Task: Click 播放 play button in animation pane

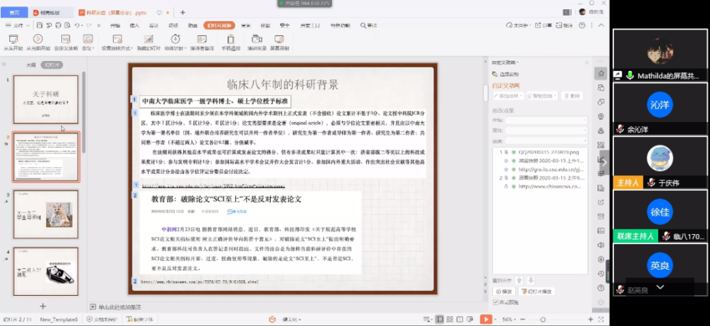Action: pyautogui.click(x=504, y=291)
